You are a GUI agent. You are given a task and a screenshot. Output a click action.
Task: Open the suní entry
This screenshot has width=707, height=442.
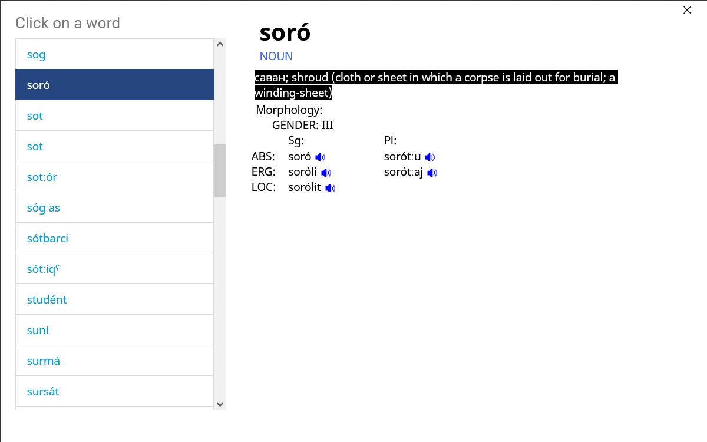click(114, 330)
